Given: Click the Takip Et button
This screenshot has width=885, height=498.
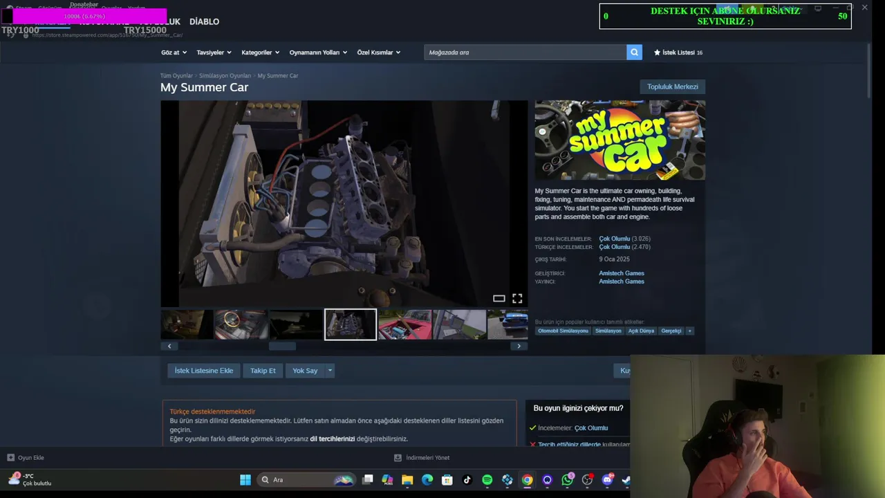Looking at the screenshot, I should pyautogui.click(x=263, y=371).
